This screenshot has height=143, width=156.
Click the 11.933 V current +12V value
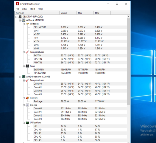(x=65, y=41)
